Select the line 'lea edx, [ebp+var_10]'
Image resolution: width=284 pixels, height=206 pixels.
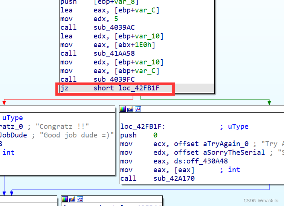pyautogui.click(x=112, y=36)
